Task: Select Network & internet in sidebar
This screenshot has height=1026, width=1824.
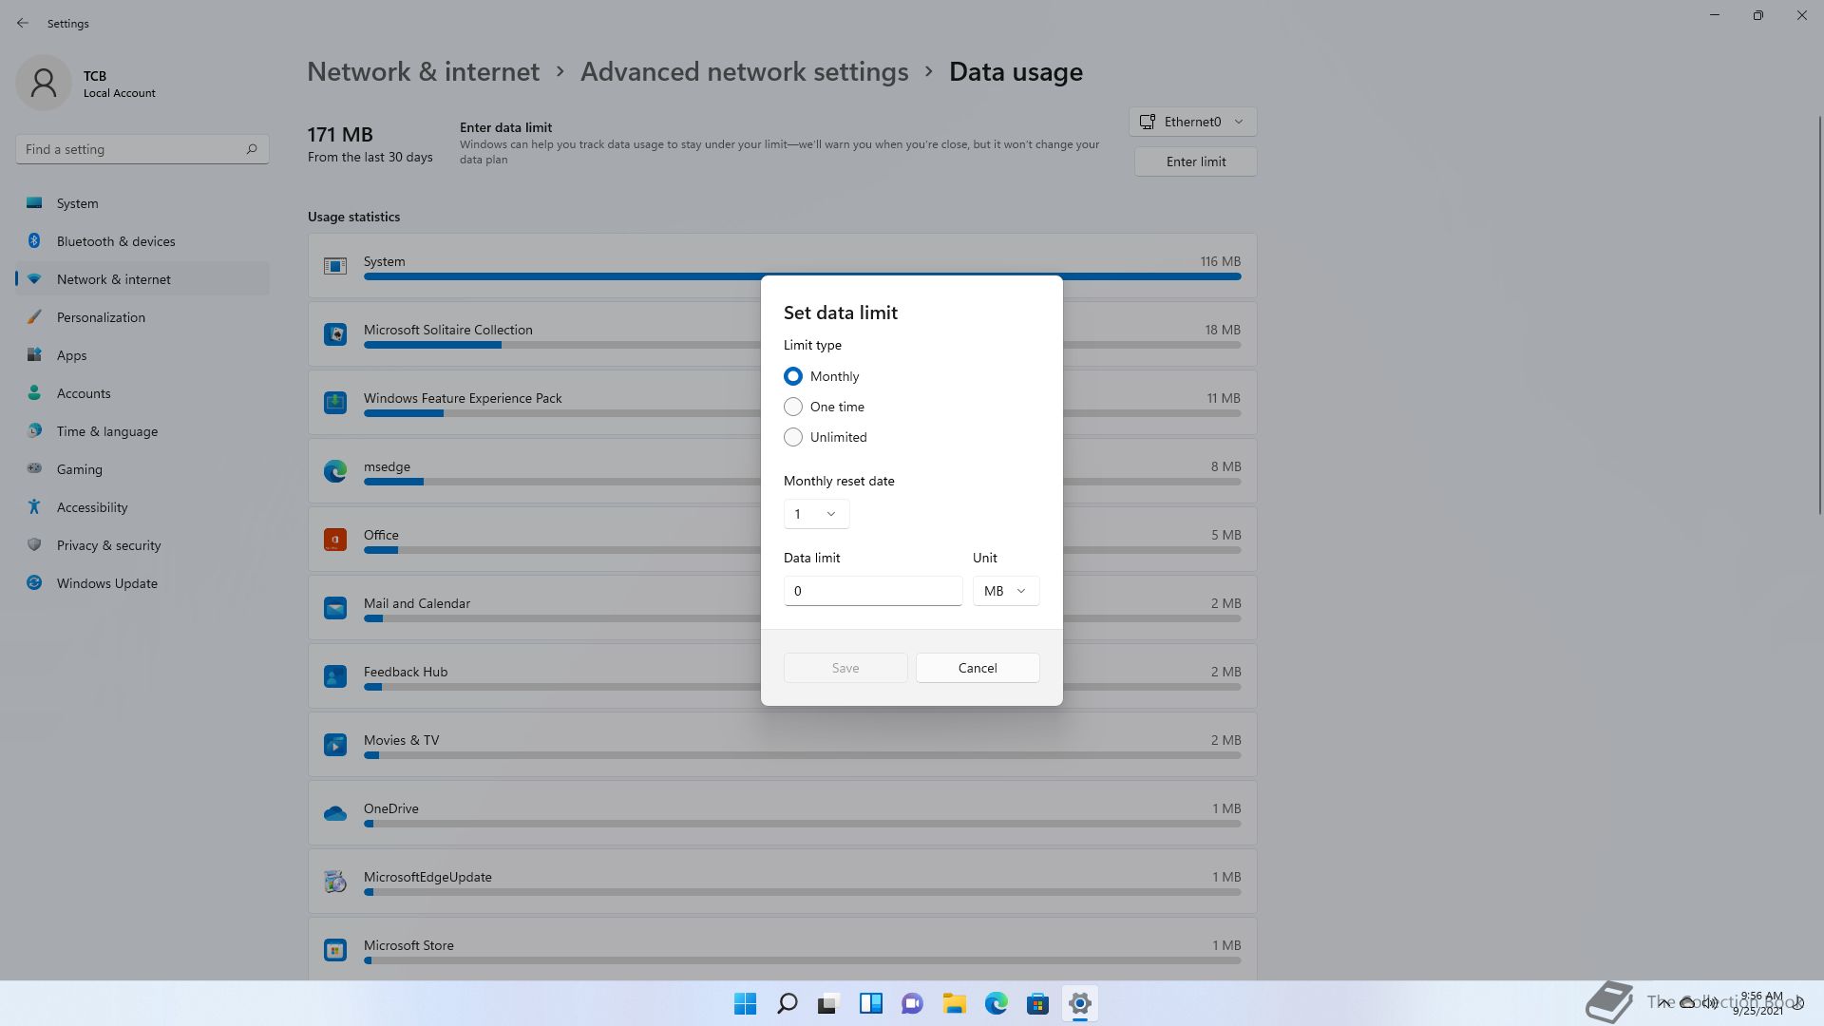Action: [142, 279]
